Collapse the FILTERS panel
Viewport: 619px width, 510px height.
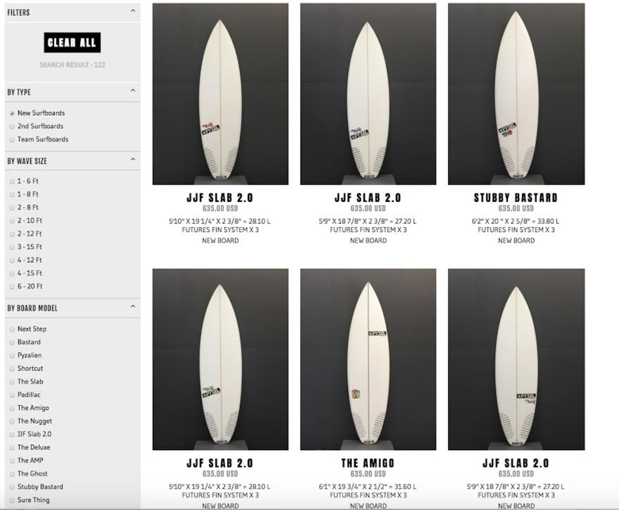point(134,9)
